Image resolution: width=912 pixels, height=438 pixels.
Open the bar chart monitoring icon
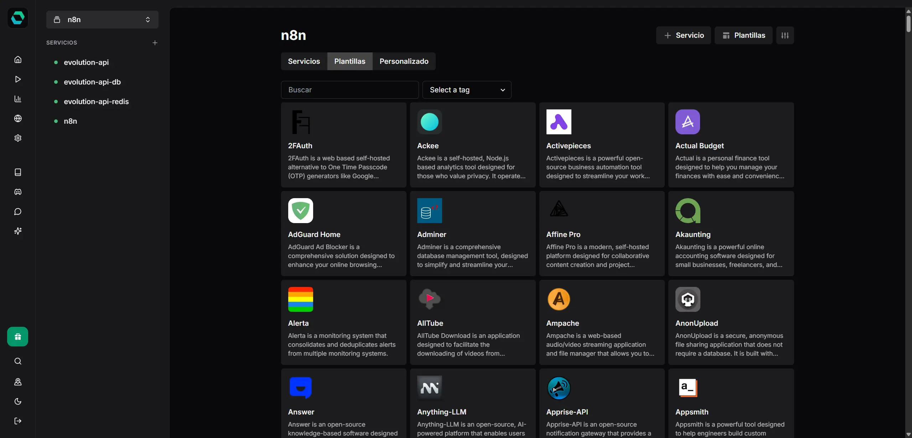(18, 99)
